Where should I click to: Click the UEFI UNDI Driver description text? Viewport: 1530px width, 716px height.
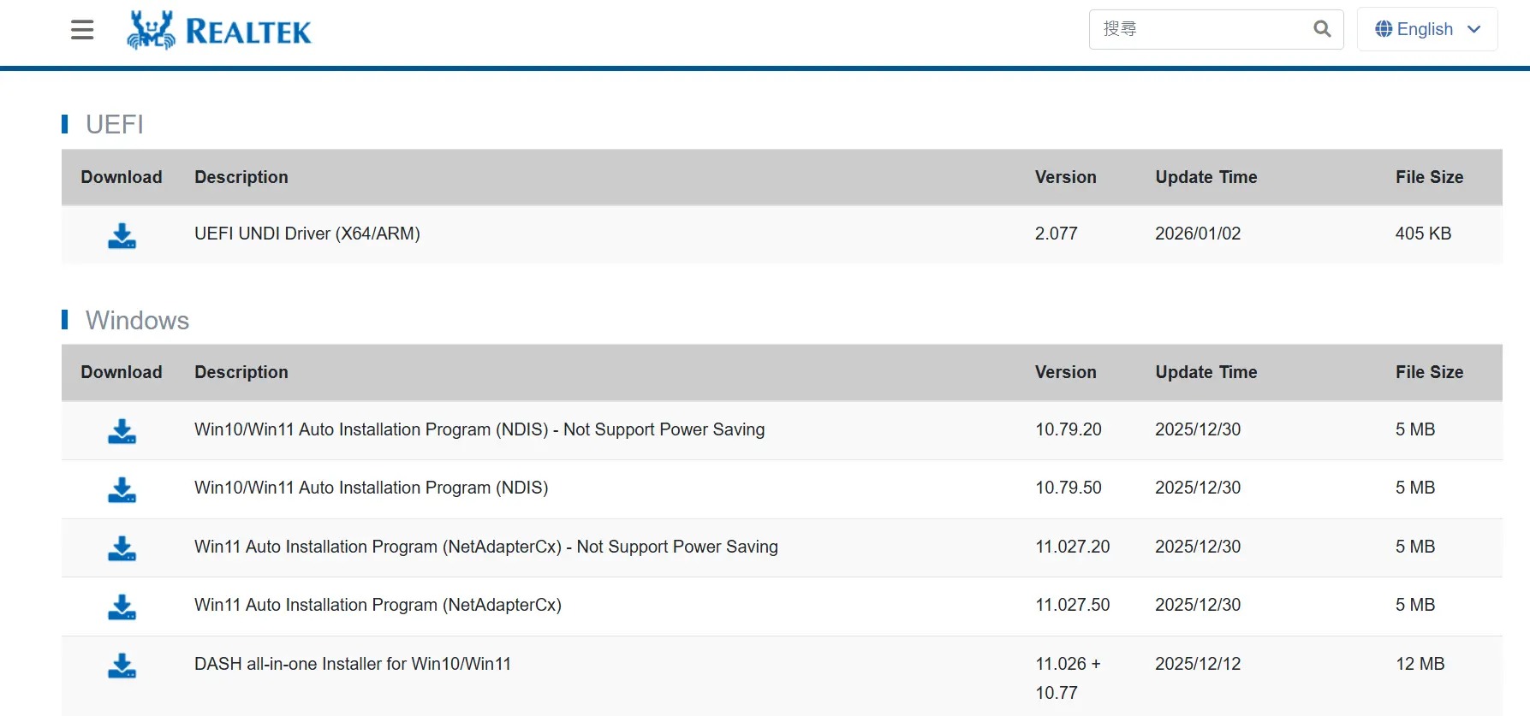pos(307,234)
